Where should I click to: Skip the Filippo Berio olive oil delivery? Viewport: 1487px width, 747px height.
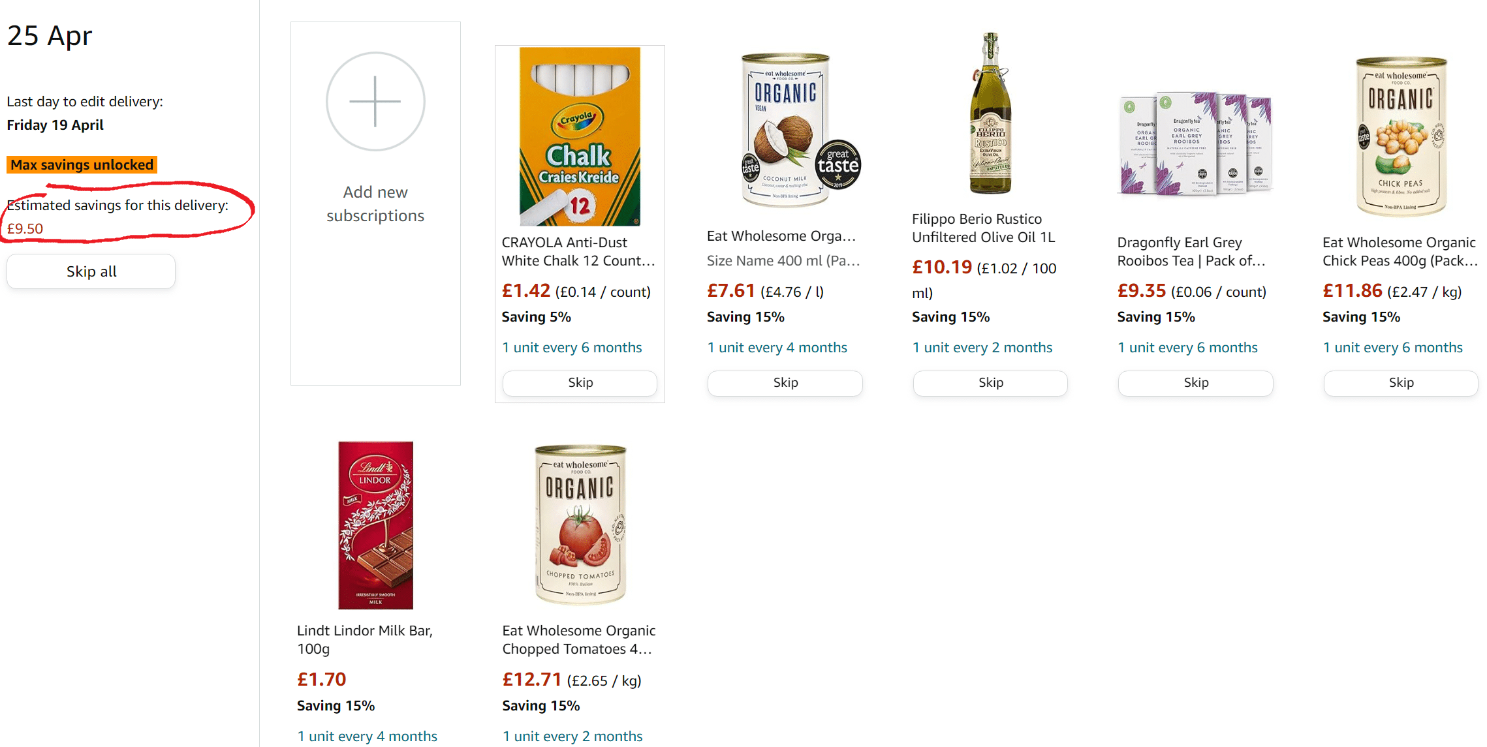click(x=990, y=383)
